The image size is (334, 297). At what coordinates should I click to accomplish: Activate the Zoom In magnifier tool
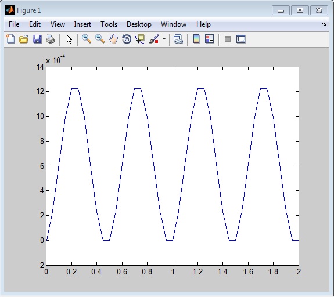(x=87, y=39)
